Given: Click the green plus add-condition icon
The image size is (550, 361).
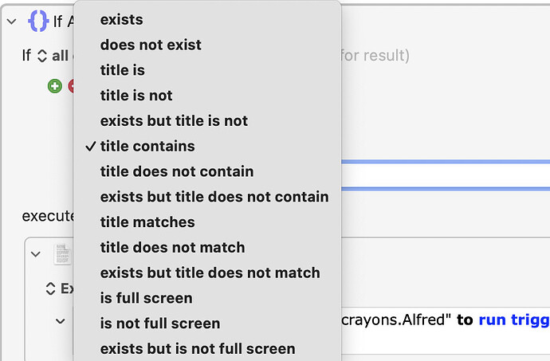Looking at the screenshot, I should (x=55, y=86).
